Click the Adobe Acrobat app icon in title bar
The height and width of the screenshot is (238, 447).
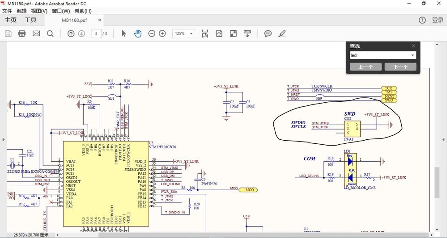pos(3,4)
